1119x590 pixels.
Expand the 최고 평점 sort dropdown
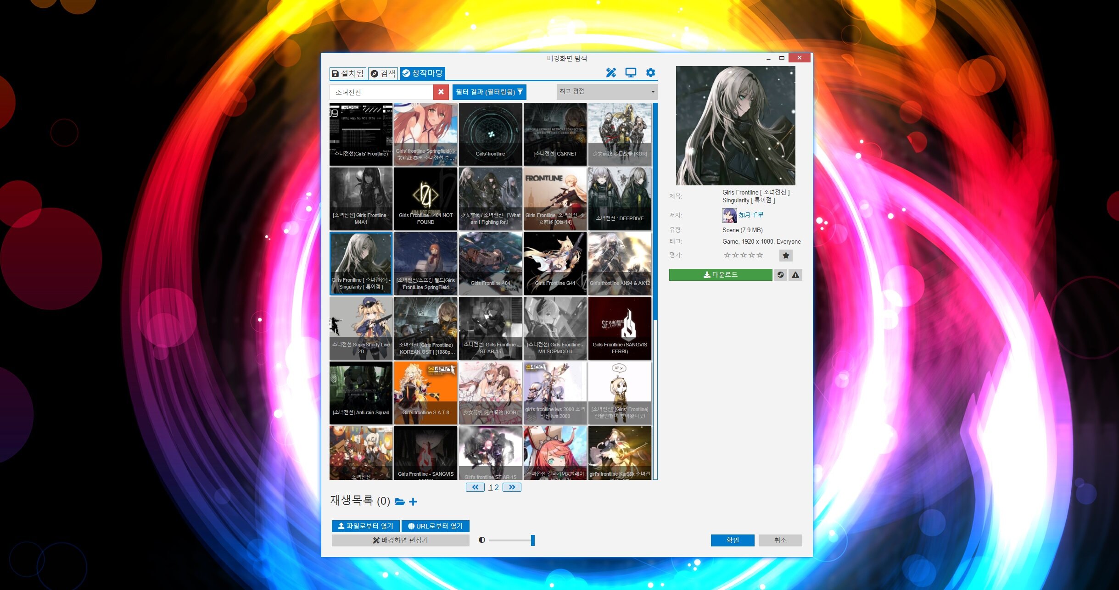coord(607,92)
